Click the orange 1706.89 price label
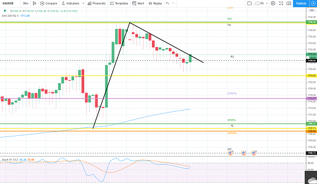The width and height of the screenshot is (317, 184). [x=311, y=131]
